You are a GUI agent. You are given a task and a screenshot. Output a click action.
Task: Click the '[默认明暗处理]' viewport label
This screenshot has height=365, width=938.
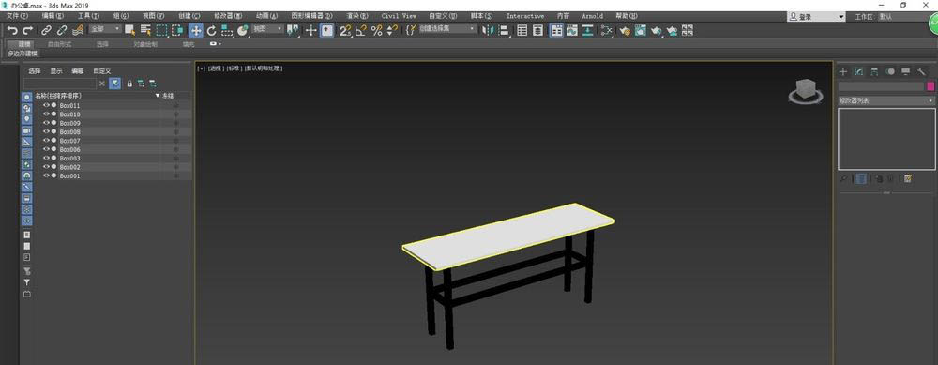tap(263, 68)
